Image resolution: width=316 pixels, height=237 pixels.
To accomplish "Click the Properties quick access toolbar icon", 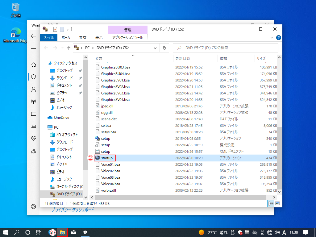I will point(55,29).
